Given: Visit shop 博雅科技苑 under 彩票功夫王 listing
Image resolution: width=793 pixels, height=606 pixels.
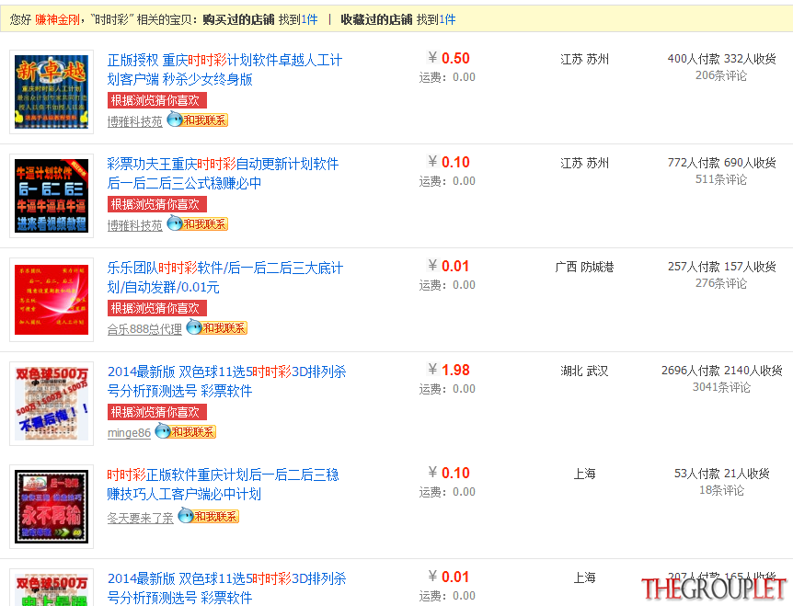Looking at the screenshot, I should [135, 225].
